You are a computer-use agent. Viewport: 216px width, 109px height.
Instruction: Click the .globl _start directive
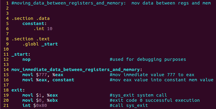tap(40, 44)
